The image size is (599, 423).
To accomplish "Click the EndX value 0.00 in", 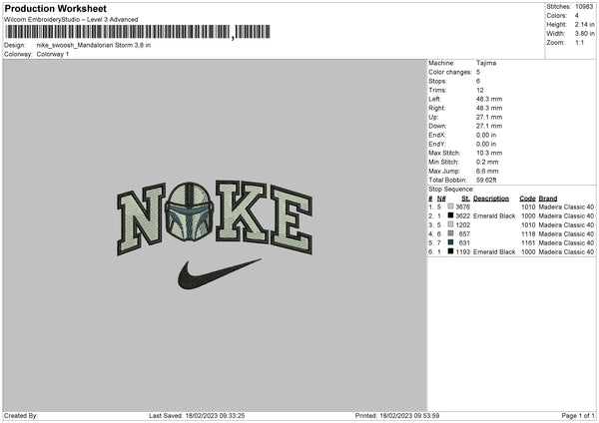I will [486, 135].
